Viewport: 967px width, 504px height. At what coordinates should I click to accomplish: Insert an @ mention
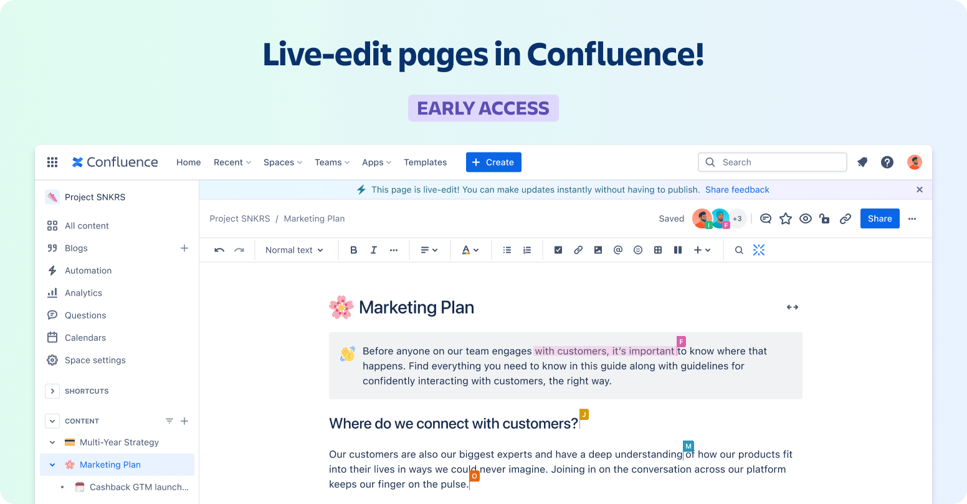tap(618, 250)
